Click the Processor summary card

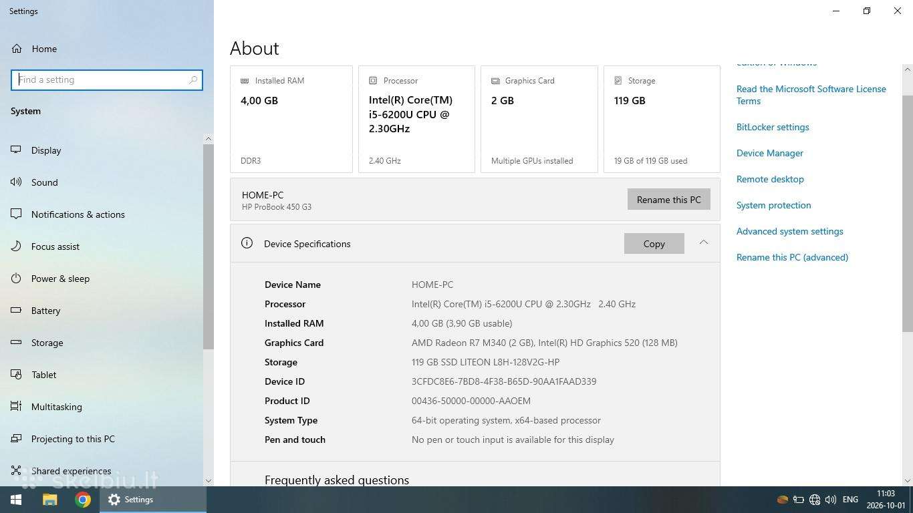click(416, 119)
